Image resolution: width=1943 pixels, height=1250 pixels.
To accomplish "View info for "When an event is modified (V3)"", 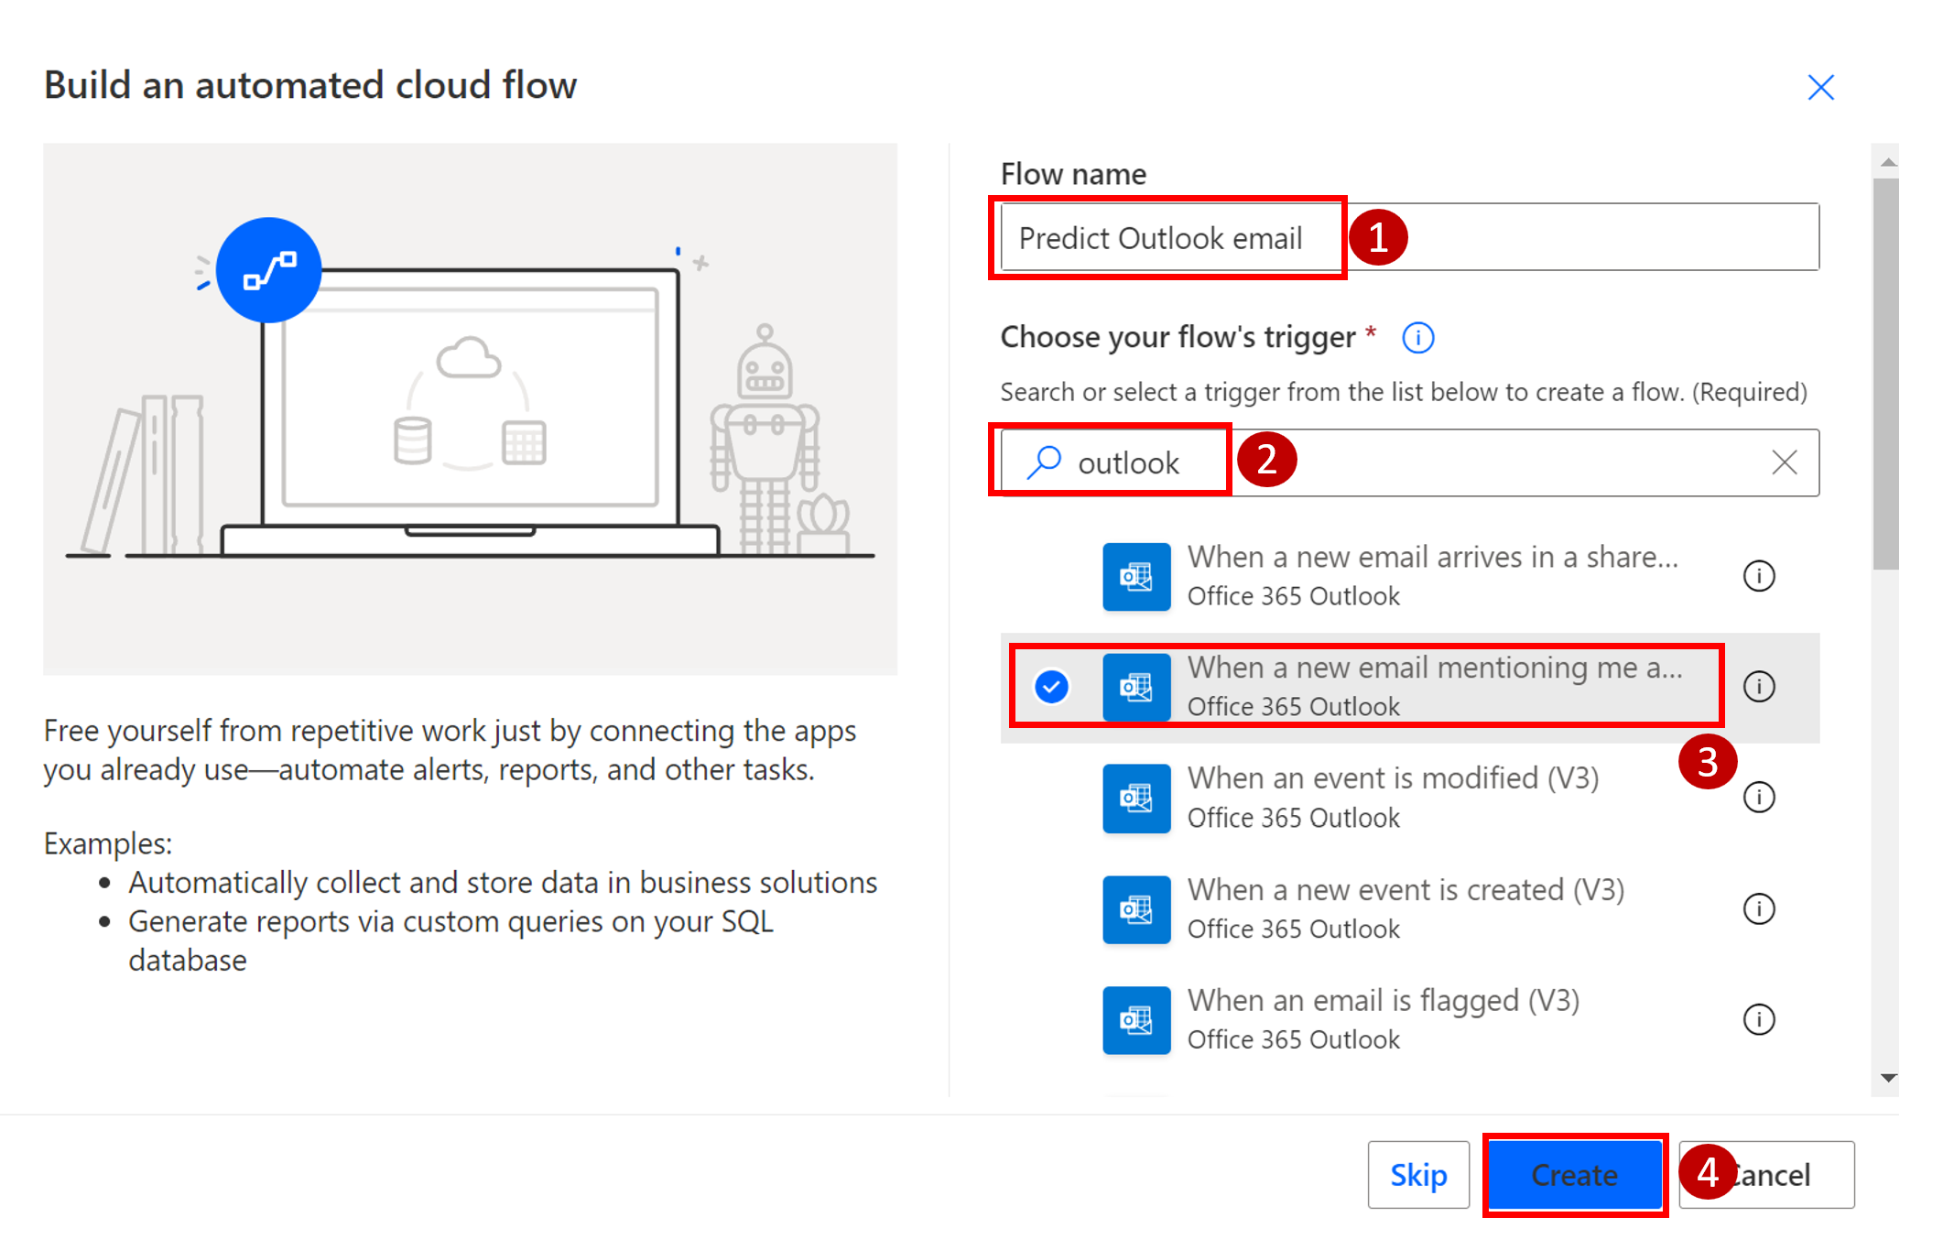I will [1759, 798].
